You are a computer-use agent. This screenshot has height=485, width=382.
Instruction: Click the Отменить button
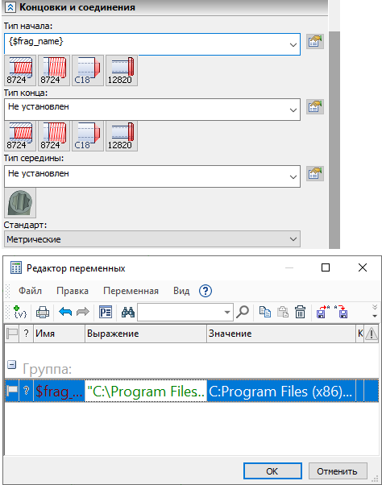point(338,471)
